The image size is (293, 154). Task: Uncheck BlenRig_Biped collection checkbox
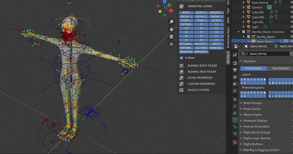coord(248,37)
